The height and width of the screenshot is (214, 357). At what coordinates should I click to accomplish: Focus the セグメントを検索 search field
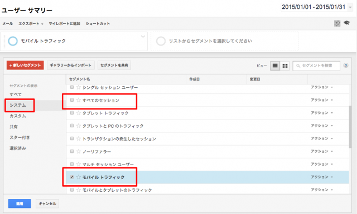(316, 66)
